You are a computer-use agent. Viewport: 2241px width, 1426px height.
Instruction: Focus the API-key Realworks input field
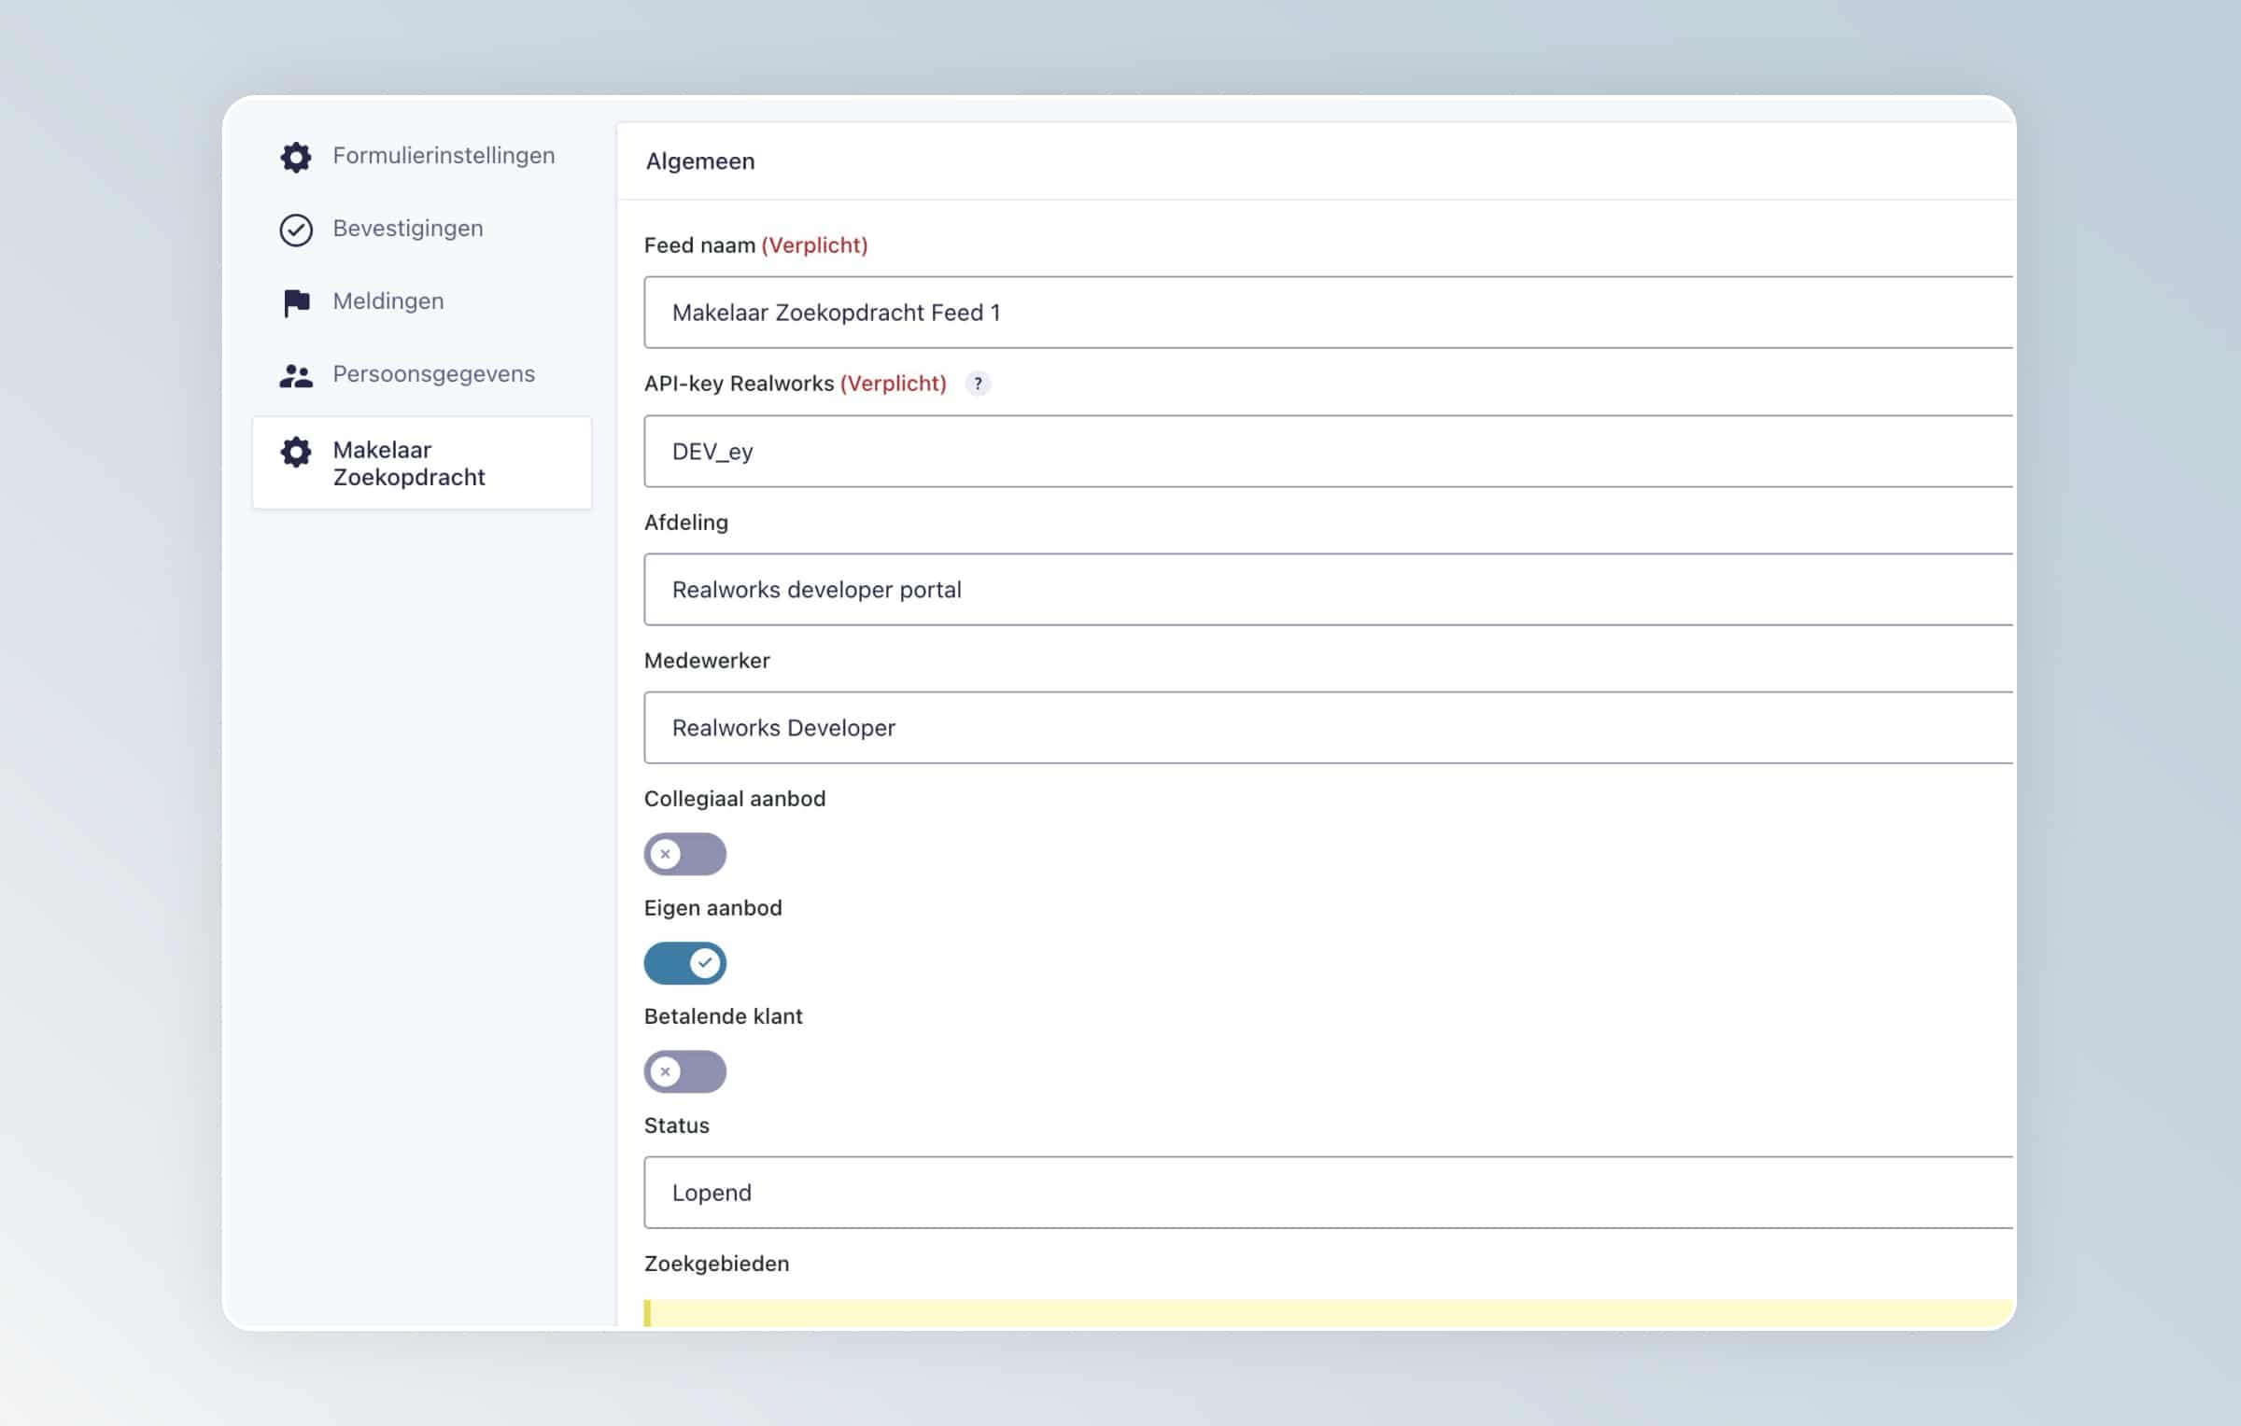pos(1326,452)
